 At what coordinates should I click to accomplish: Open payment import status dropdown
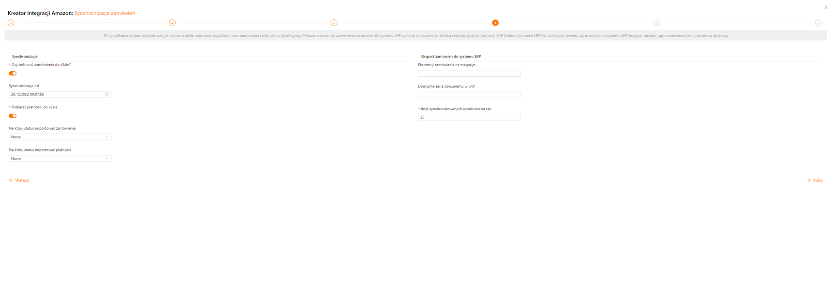coord(60,158)
